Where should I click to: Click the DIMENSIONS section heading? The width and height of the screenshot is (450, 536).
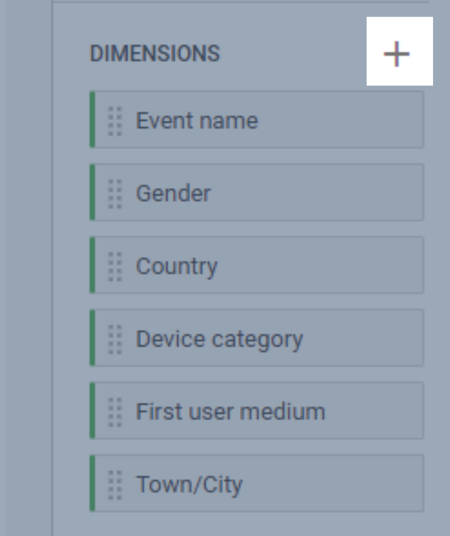(x=155, y=53)
